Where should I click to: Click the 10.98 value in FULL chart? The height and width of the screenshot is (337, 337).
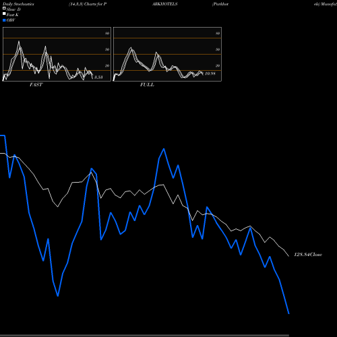coord(210,73)
